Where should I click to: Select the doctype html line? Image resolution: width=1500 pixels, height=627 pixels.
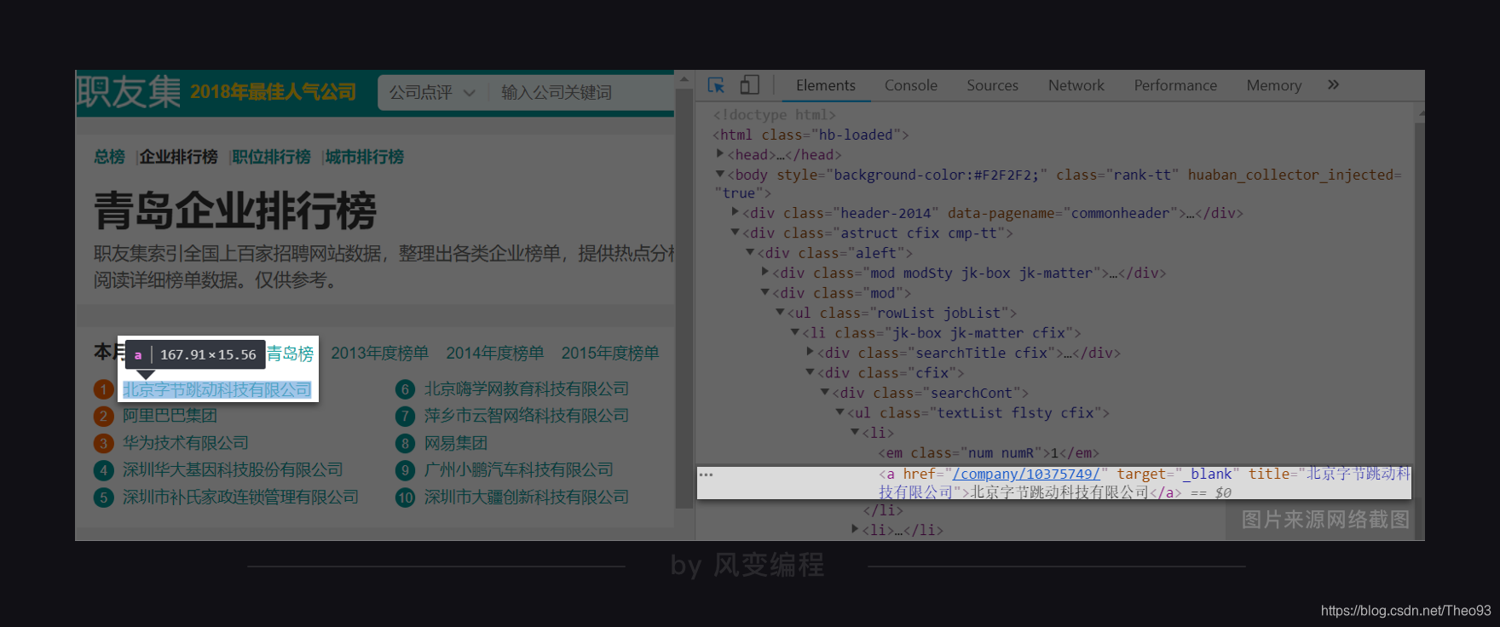coord(775,114)
